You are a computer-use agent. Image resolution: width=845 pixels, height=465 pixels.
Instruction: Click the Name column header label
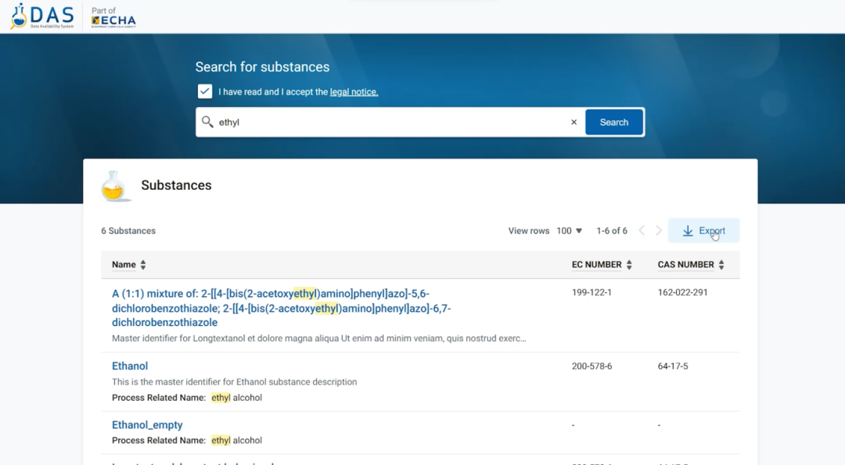click(124, 265)
